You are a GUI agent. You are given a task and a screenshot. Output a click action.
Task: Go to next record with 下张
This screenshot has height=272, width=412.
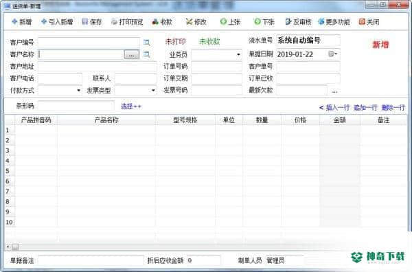pyautogui.click(x=264, y=22)
